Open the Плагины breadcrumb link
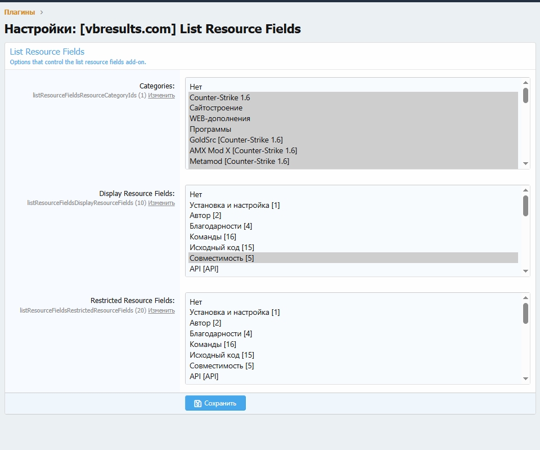The width and height of the screenshot is (540, 450). (x=20, y=12)
